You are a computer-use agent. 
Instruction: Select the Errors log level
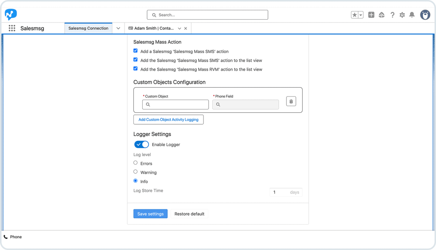coord(135,163)
